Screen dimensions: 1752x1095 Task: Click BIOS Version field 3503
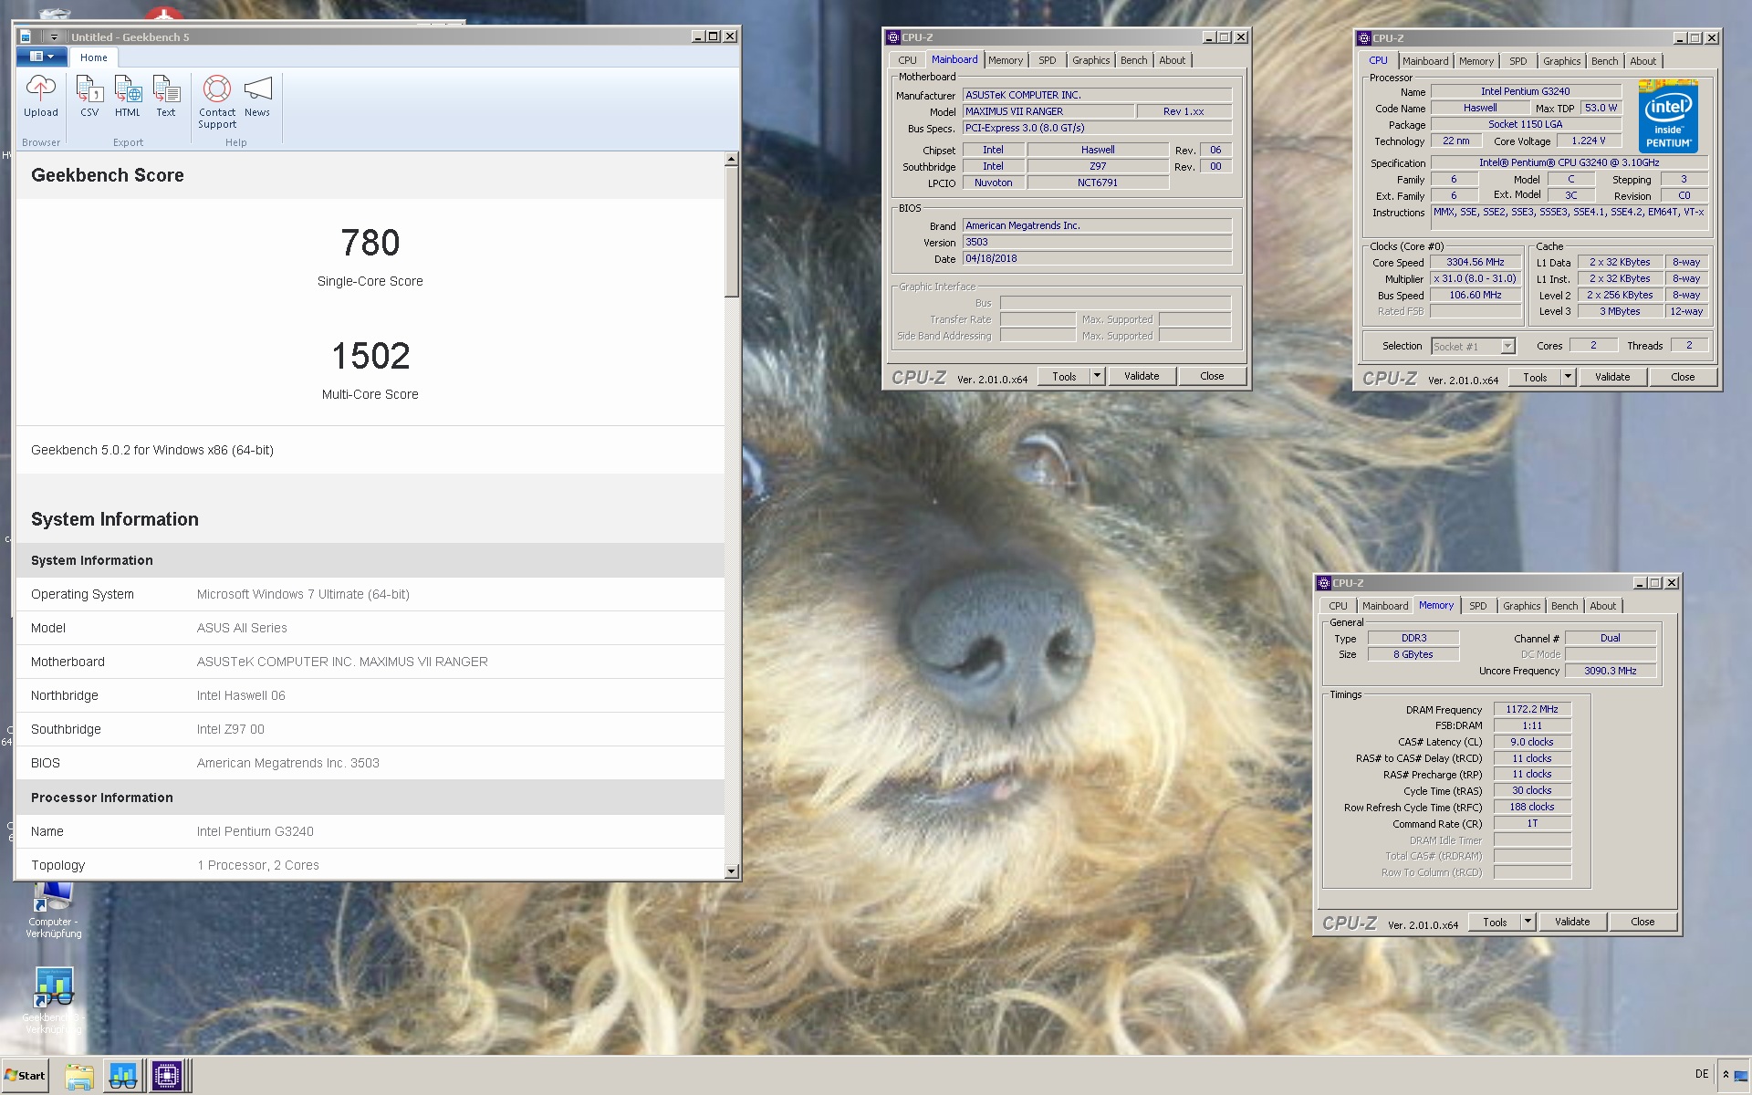click(x=1097, y=242)
